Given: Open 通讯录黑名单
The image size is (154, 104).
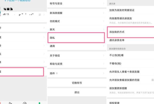Looking at the screenshot, I should [131, 40].
